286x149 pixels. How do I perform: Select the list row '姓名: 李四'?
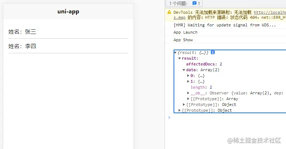coord(68,46)
